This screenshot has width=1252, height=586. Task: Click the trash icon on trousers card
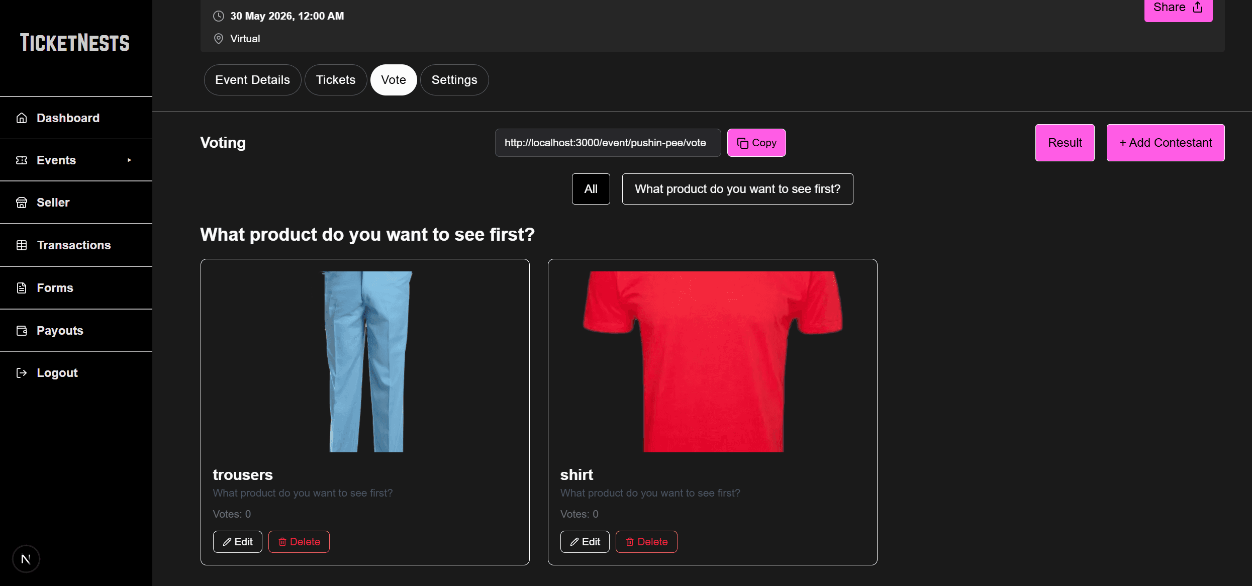(x=282, y=542)
